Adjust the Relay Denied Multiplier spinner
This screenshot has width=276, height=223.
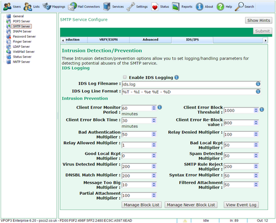(256, 134)
